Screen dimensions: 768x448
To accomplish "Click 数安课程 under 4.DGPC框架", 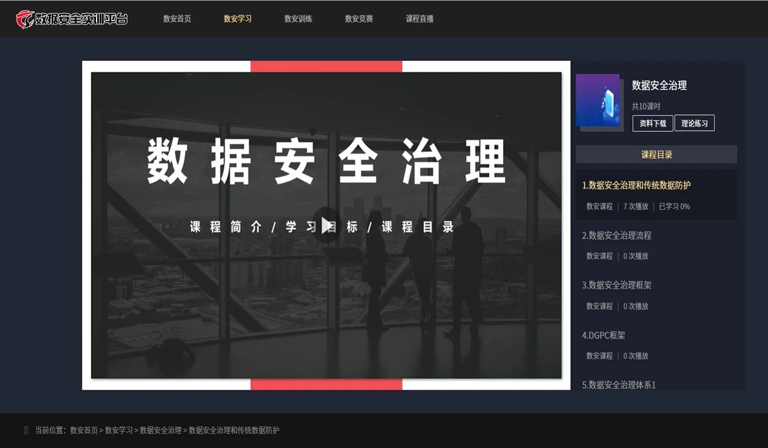I will [600, 356].
